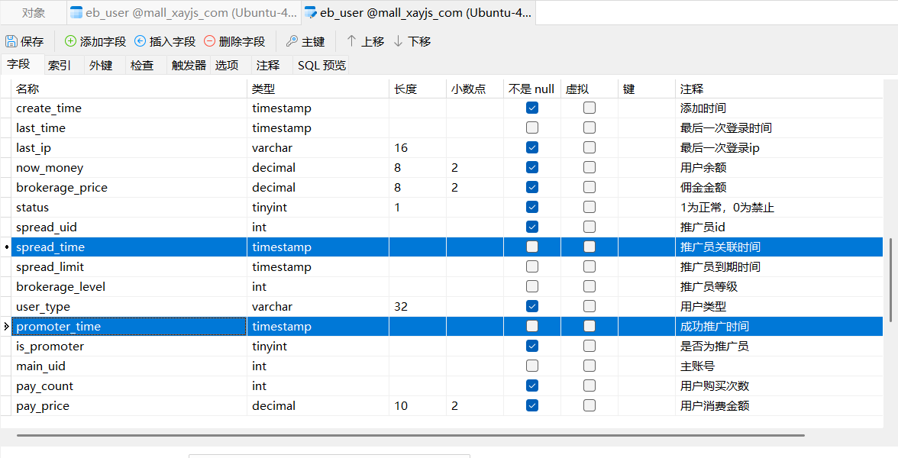Click type cell of status (tinyint)
Viewport: 898px width, 458px height.
tap(318, 208)
